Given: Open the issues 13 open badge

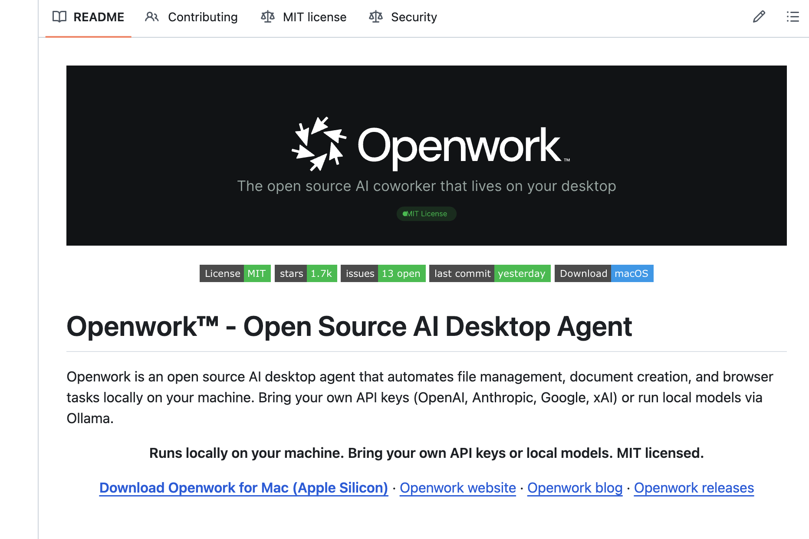Looking at the screenshot, I should [x=383, y=273].
